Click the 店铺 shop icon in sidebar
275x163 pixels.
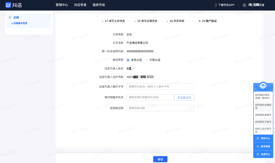pyautogui.click(x=9, y=17)
